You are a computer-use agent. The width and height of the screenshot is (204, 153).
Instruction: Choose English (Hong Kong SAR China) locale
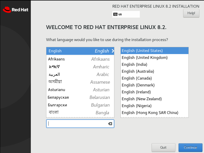tap(155, 113)
